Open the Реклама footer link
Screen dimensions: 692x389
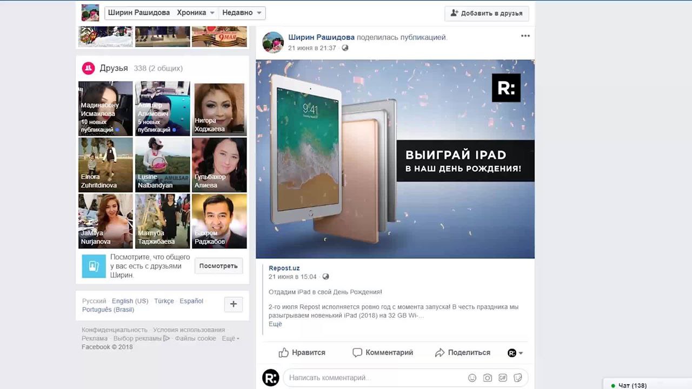(95, 339)
